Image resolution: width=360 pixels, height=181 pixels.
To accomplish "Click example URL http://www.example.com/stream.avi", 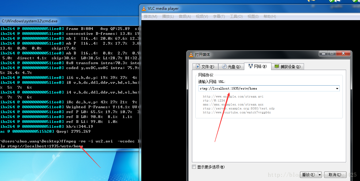I will [233, 96].
